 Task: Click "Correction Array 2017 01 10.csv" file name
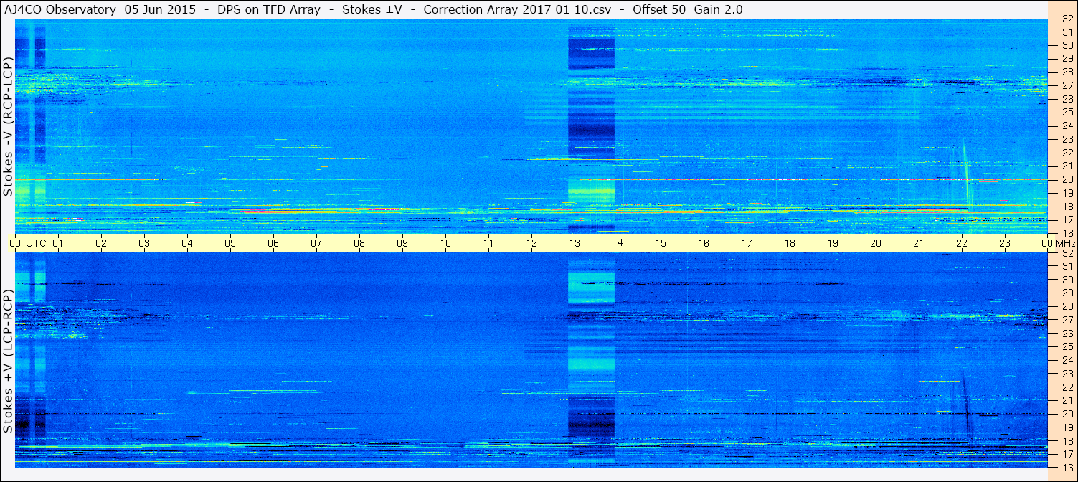[517, 9]
